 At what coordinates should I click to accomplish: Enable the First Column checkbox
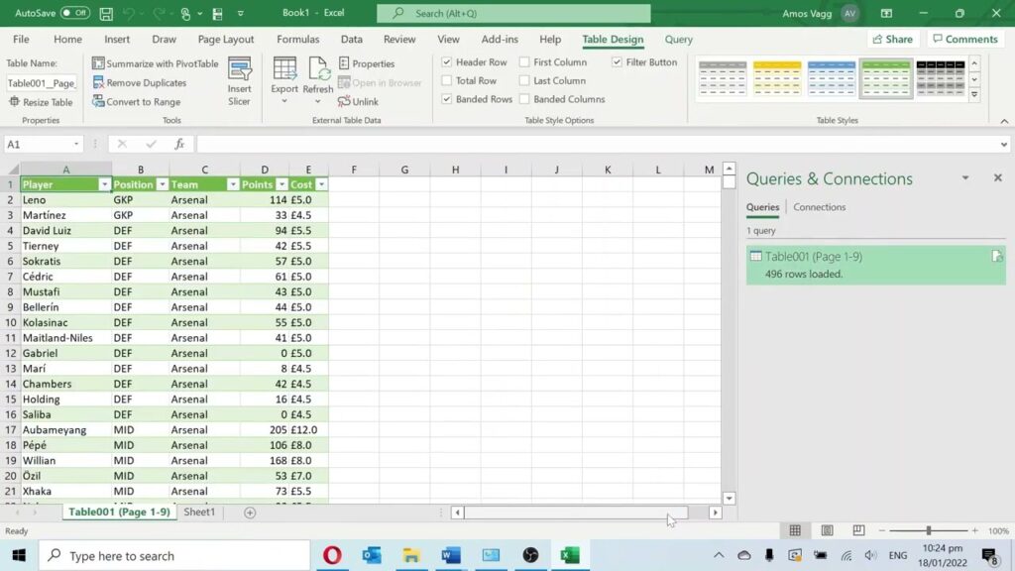(x=524, y=62)
